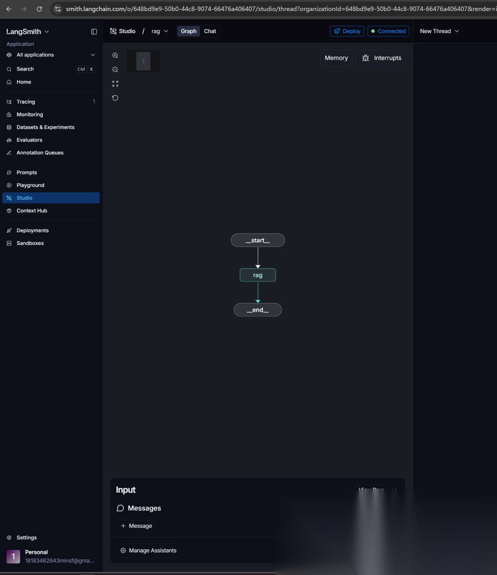
Task: Click the browser reload icon
Action: [x=39, y=9]
